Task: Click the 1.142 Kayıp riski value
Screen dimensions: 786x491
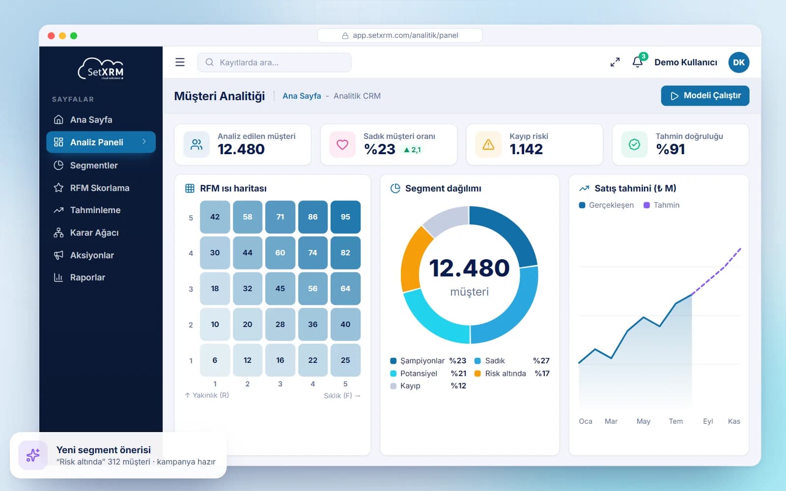Action: click(526, 149)
